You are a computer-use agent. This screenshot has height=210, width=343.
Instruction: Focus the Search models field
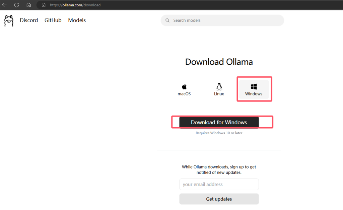click(x=222, y=20)
